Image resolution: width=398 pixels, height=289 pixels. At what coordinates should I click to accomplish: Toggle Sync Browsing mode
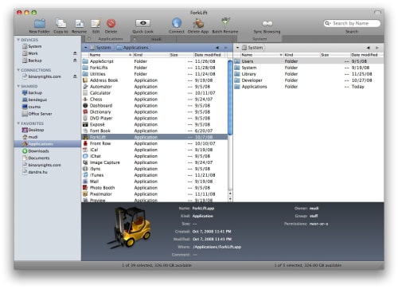point(267,24)
